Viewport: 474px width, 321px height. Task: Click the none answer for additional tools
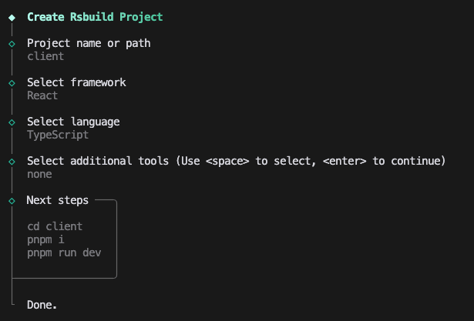pyautogui.click(x=39, y=174)
